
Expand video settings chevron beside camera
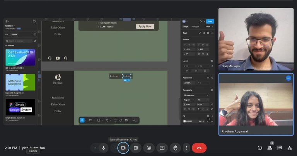tap(115, 148)
